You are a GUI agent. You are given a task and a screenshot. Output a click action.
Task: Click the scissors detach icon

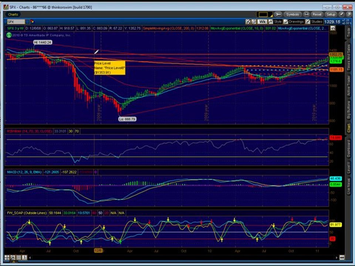[x=278, y=14]
